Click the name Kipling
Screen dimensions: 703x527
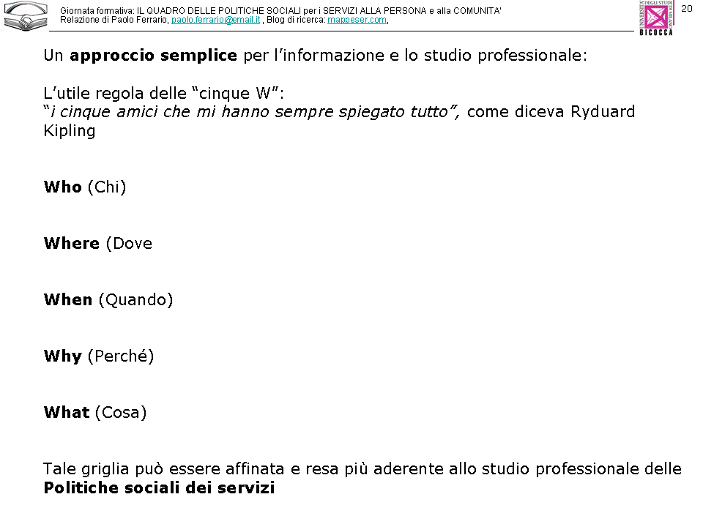(x=70, y=131)
